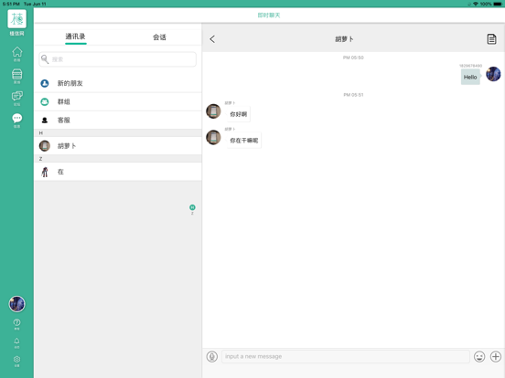Go back with the chat header arrow
This screenshot has width=505, height=378.
point(212,39)
